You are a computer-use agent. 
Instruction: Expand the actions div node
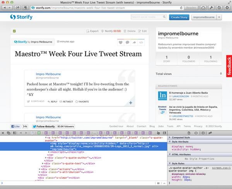click(x=40, y=169)
